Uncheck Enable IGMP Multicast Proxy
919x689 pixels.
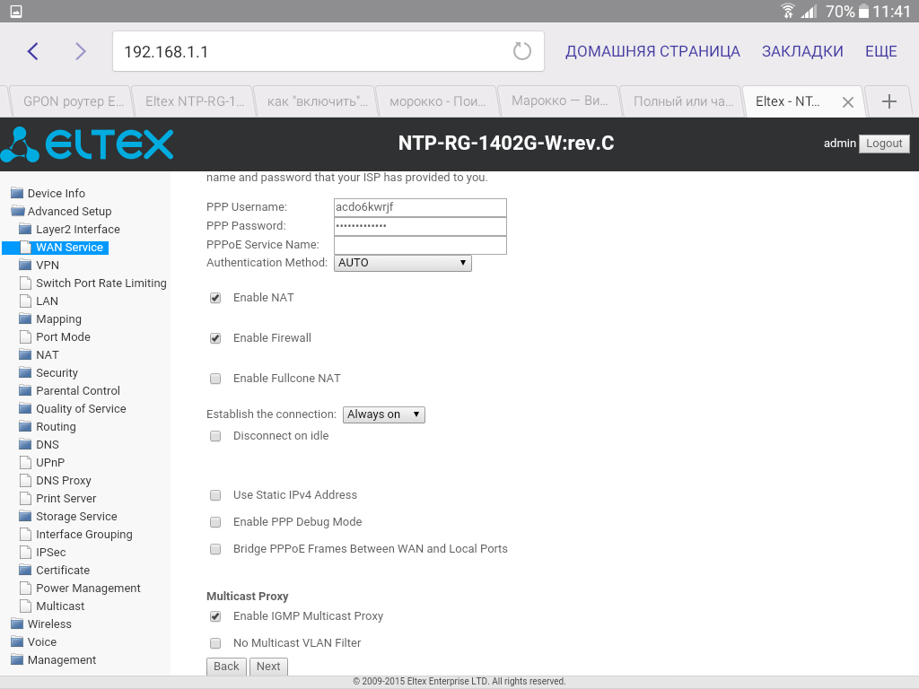(x=215, y=617)
